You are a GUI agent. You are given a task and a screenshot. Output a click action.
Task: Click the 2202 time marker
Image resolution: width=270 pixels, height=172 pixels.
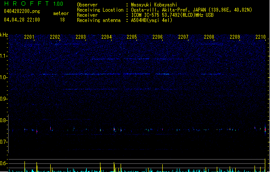[55, 37]
